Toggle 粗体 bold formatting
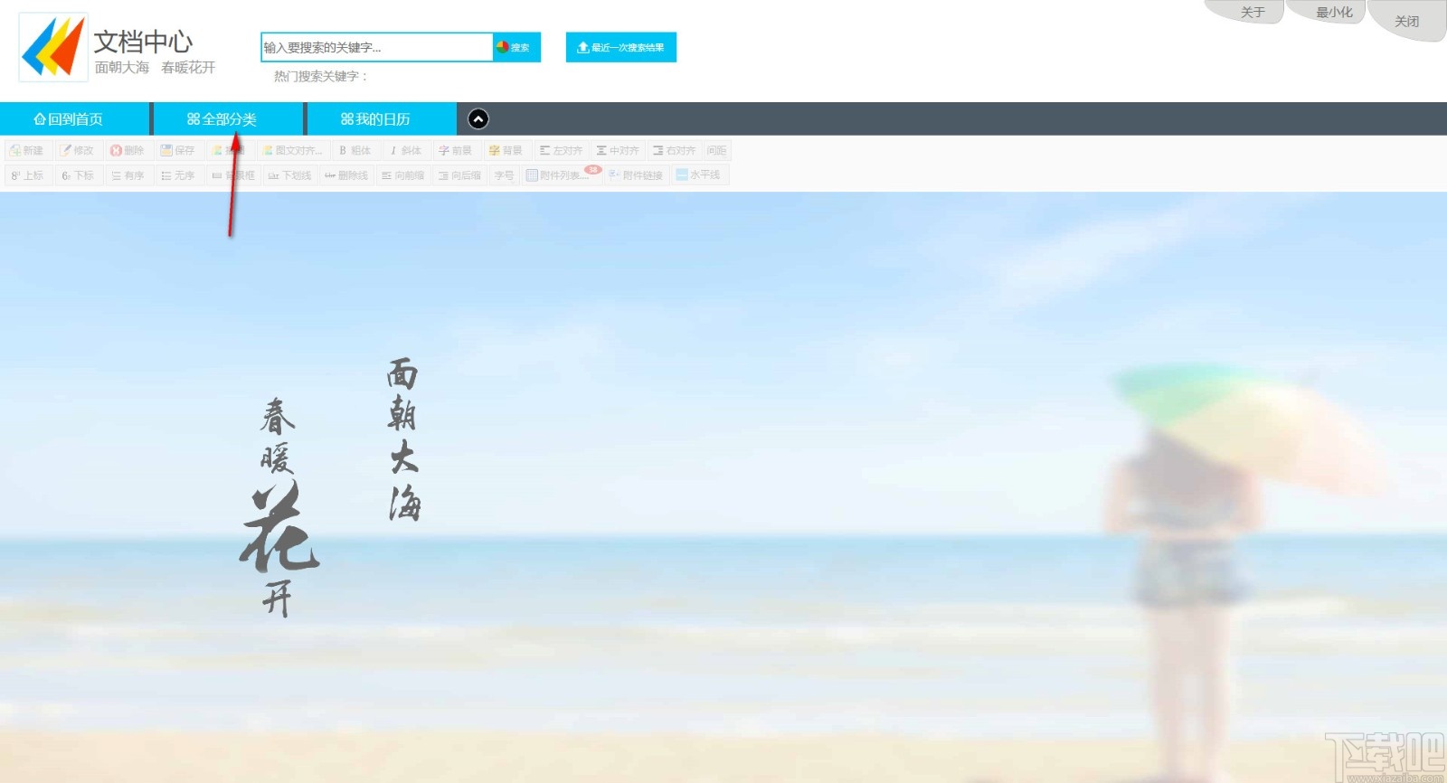This screenshot has height=783, width=1447. 355,151
